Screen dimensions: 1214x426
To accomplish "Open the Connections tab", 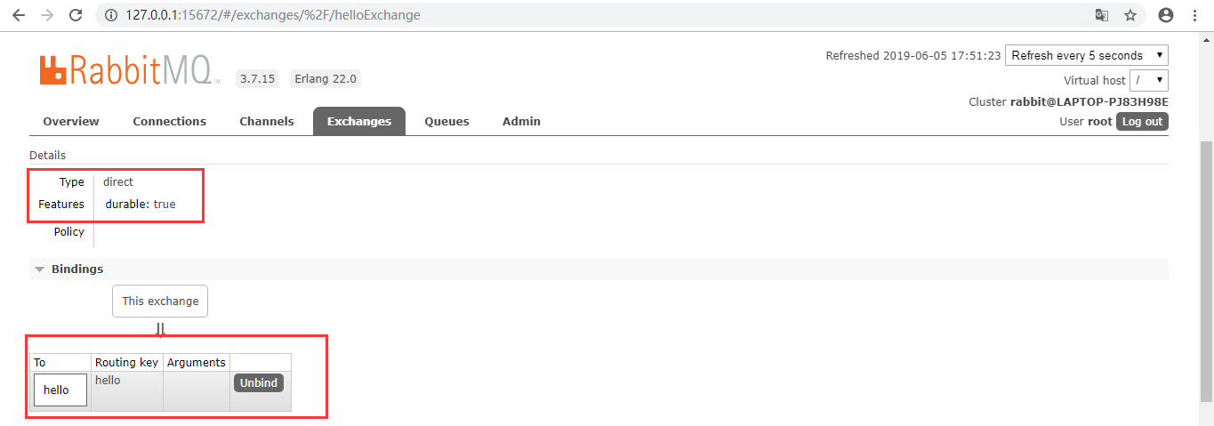I will tap(169, 121).
